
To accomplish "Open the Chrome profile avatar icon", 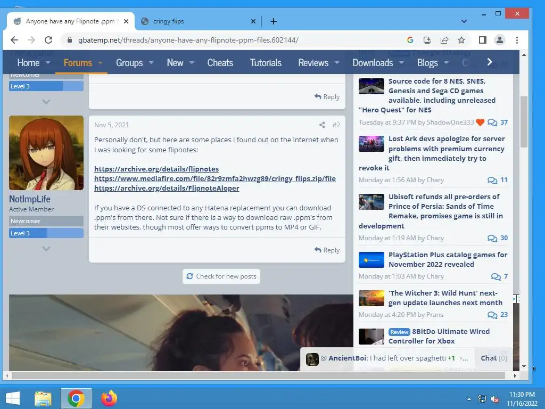I will (x=499, y=40).
